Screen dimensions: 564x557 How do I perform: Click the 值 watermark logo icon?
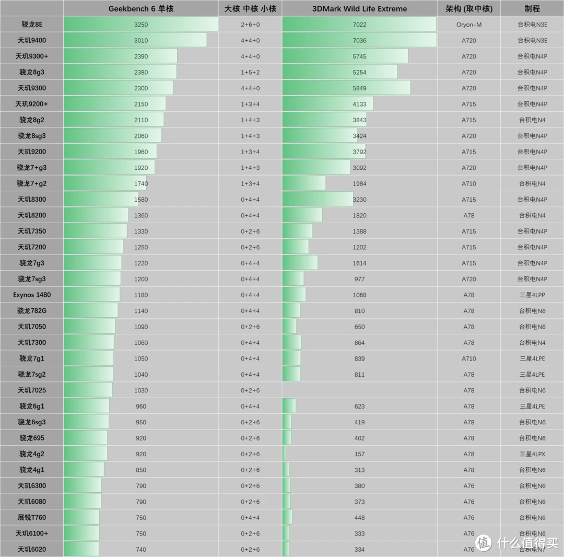484,542
